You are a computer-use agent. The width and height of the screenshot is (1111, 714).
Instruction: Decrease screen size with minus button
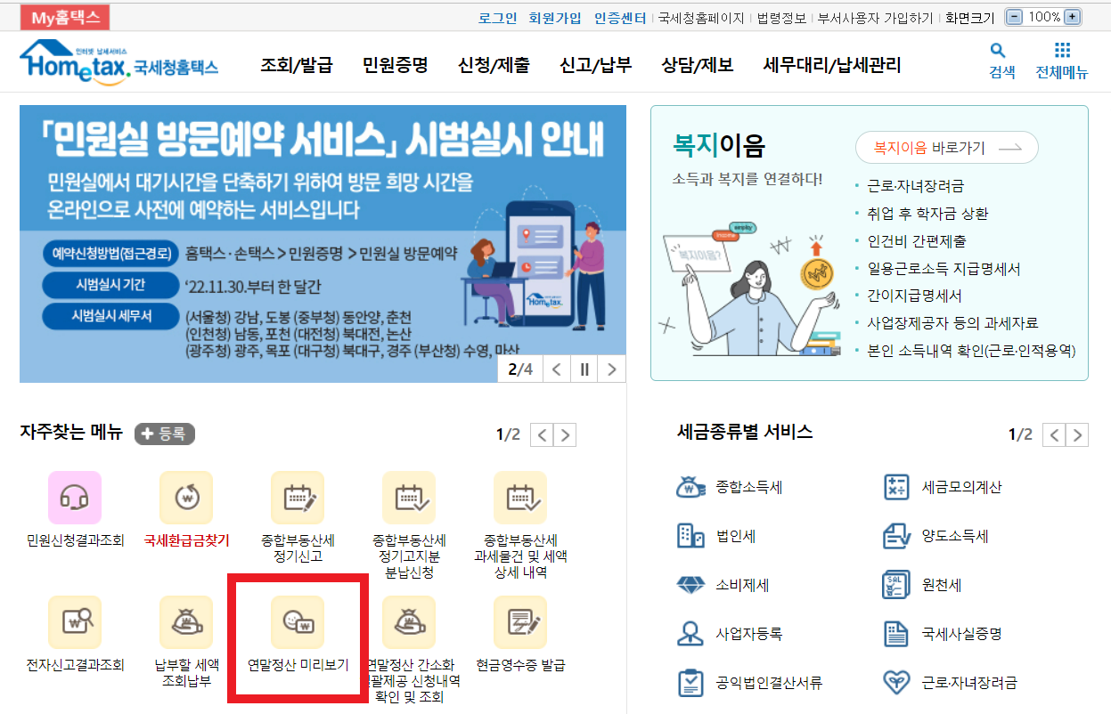(1014, 17)
